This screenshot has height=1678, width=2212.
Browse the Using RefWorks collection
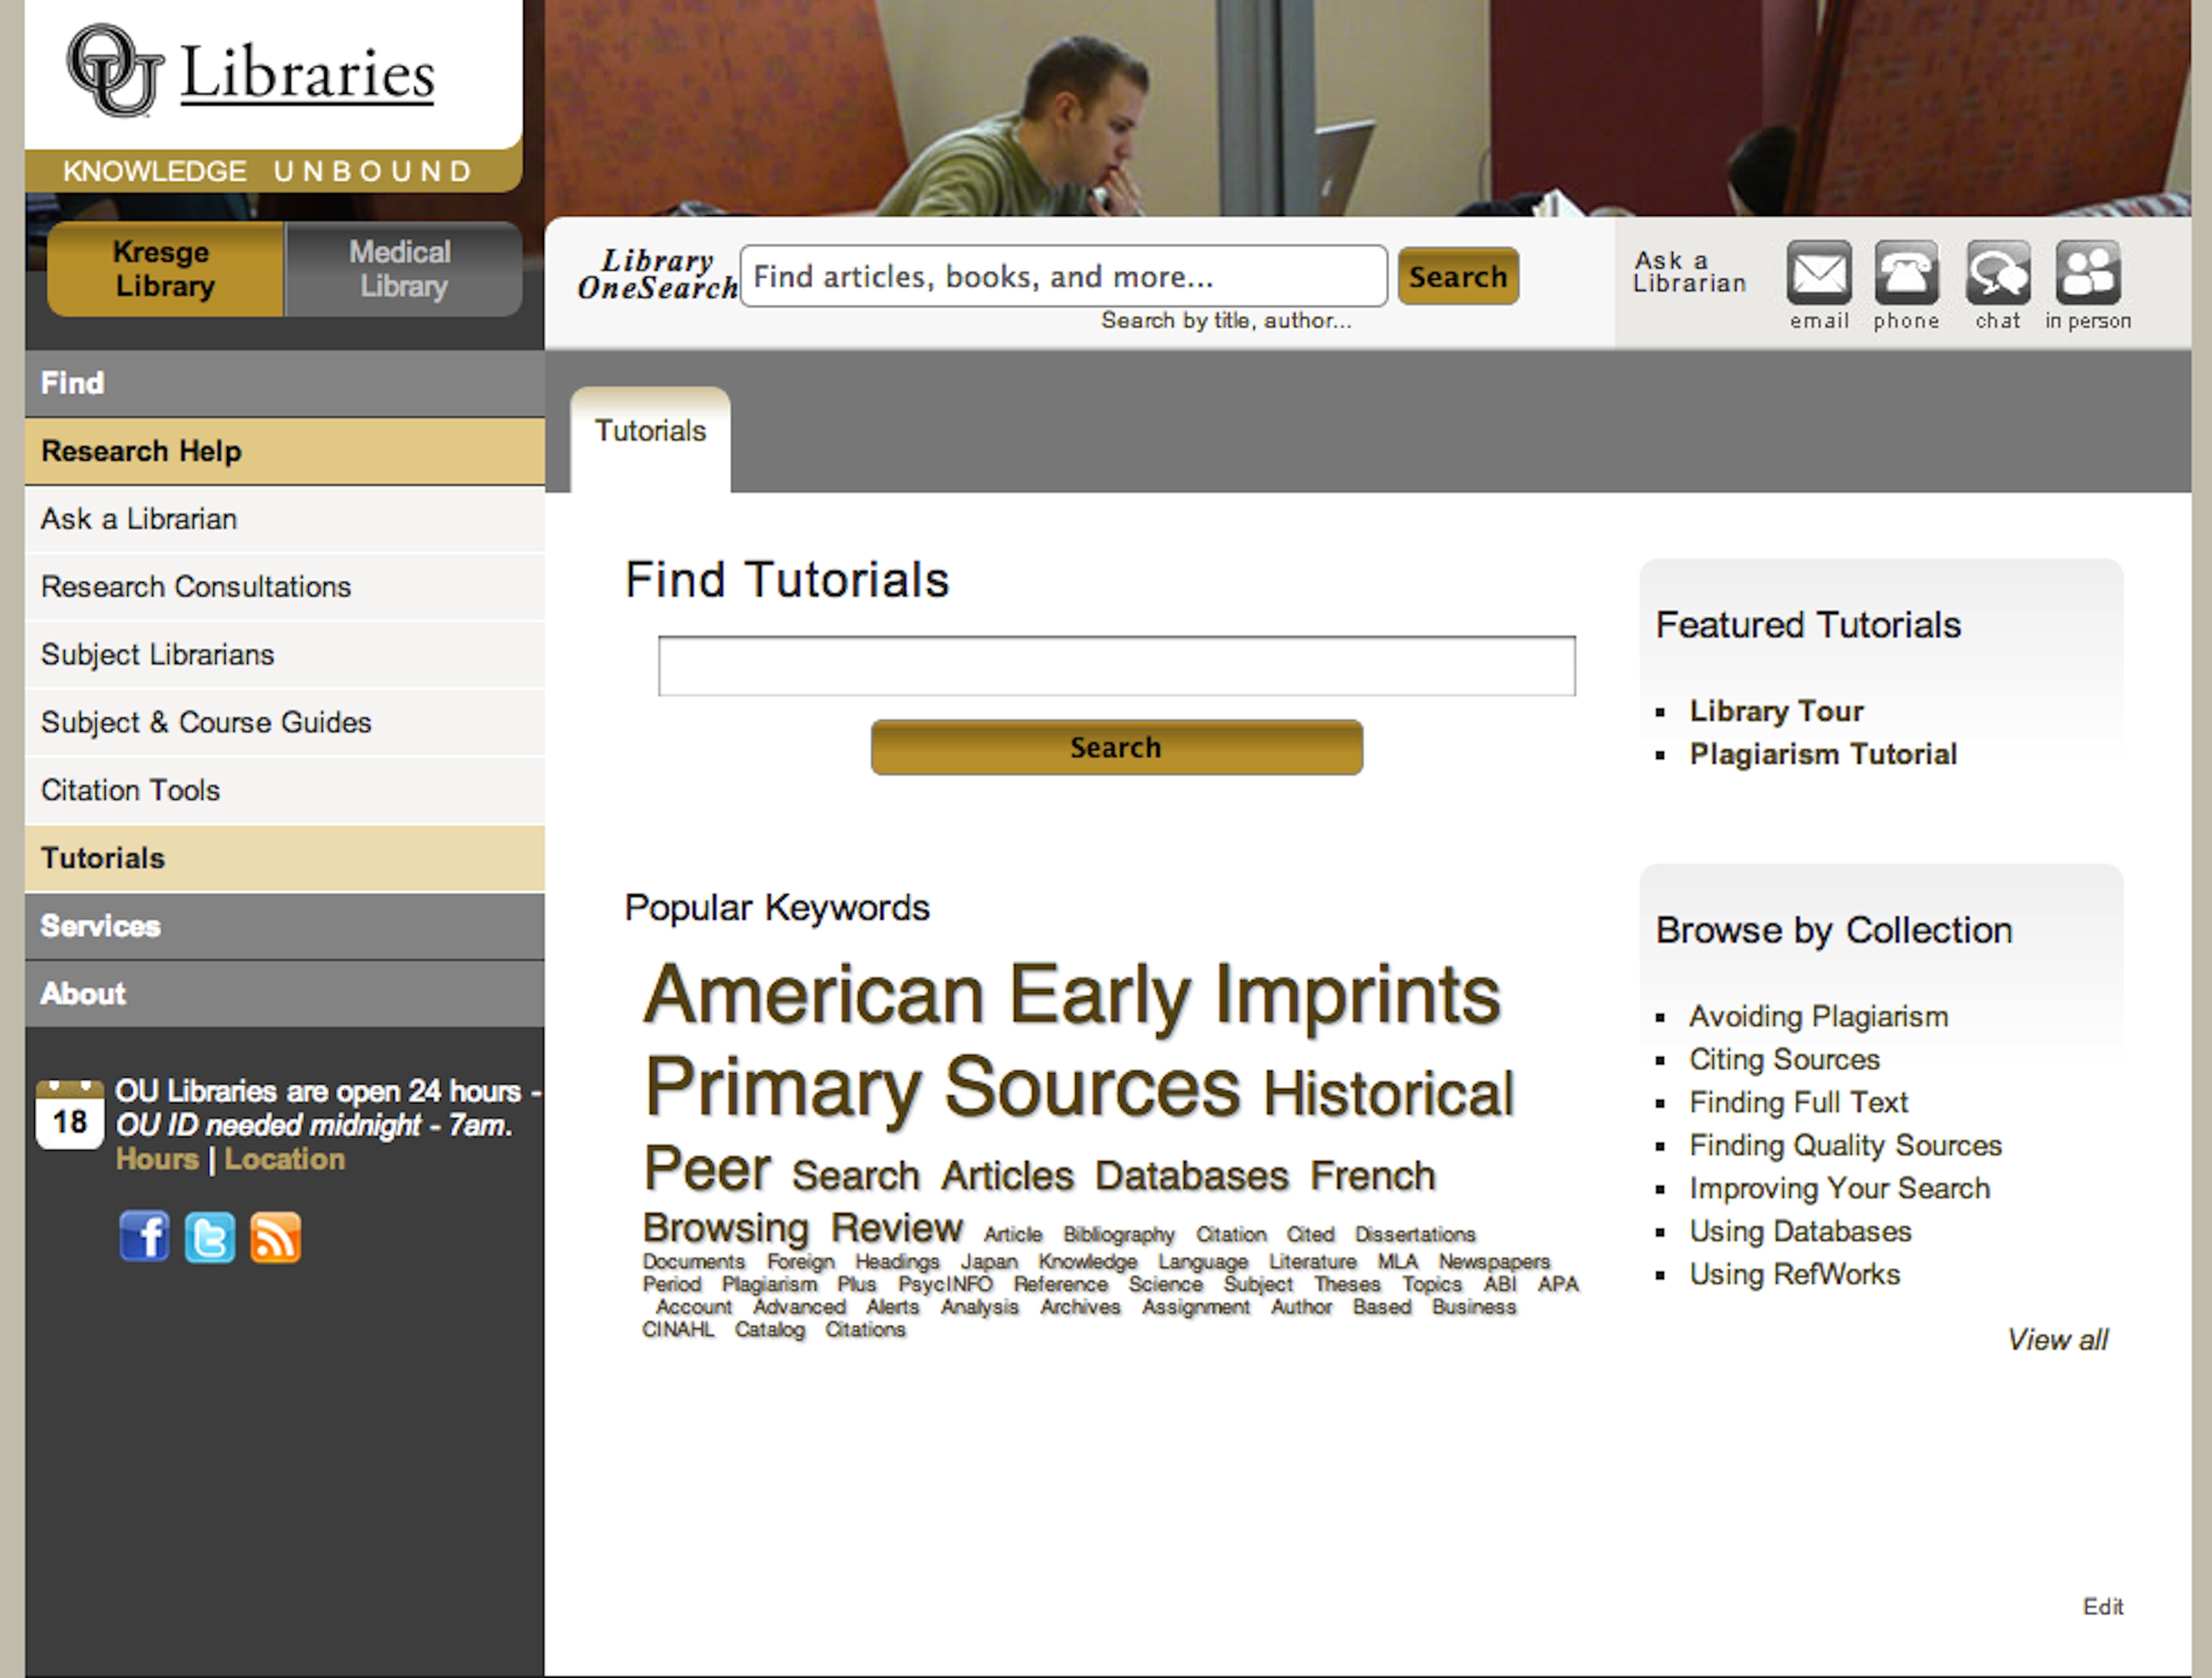1794,1274
